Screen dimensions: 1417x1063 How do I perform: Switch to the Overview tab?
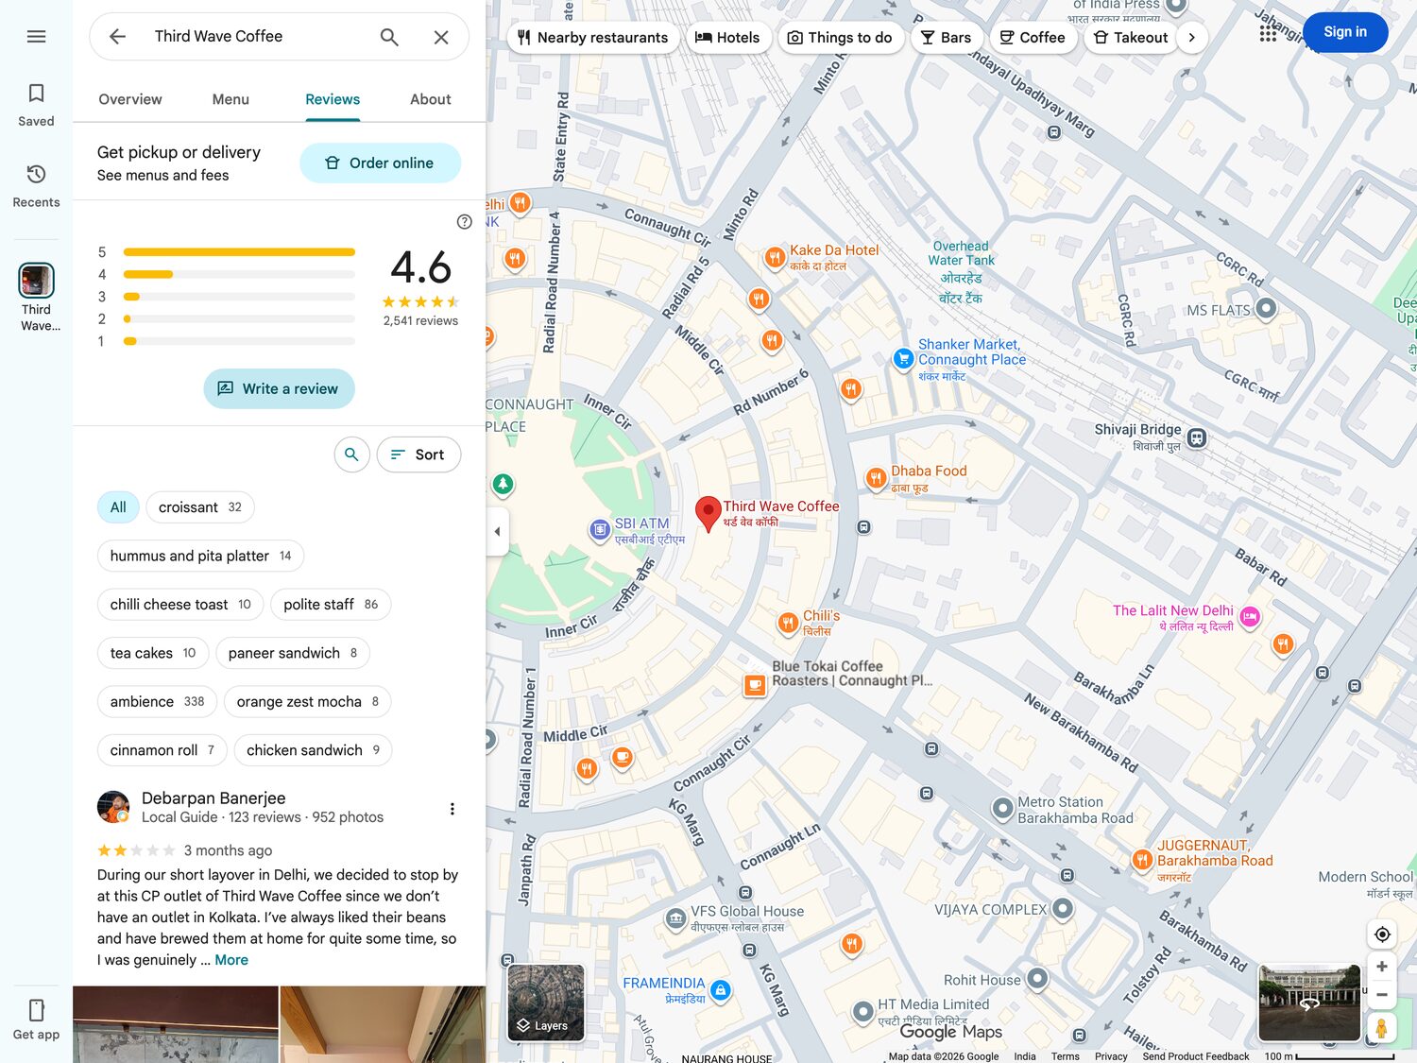click(130, 99)
